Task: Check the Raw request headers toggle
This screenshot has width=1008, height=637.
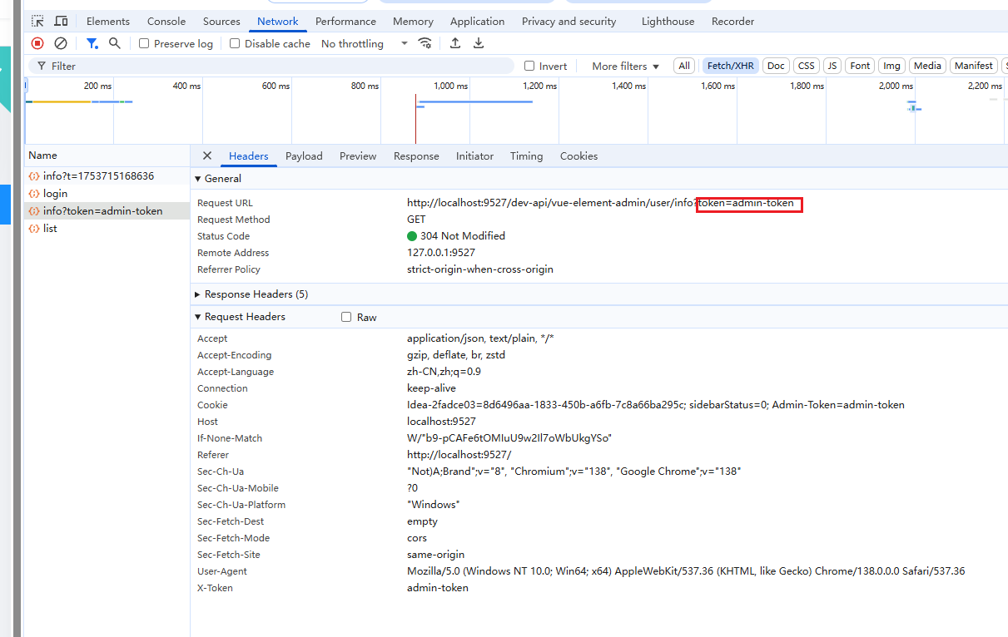Action: (346, 316)
